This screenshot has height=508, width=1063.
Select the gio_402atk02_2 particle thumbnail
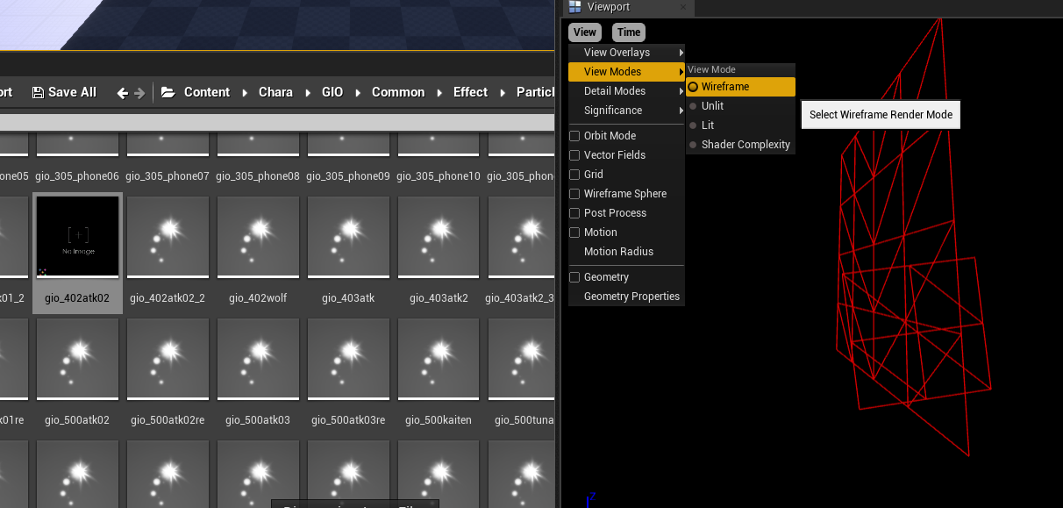[168, 237]
